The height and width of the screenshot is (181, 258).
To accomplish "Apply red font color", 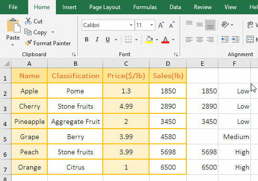I will tap(165, 40).
